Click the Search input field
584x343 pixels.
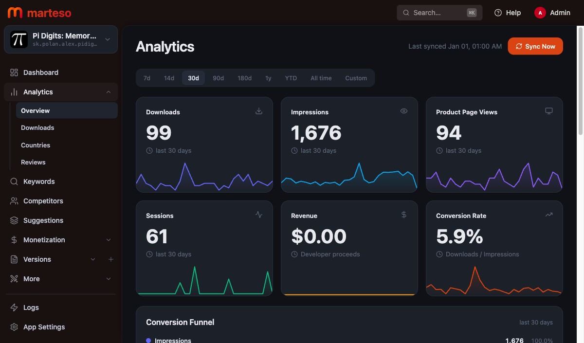pos(439,13)
